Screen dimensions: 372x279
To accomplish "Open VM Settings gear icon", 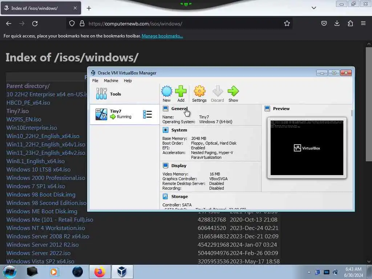I will coord(199,91).
